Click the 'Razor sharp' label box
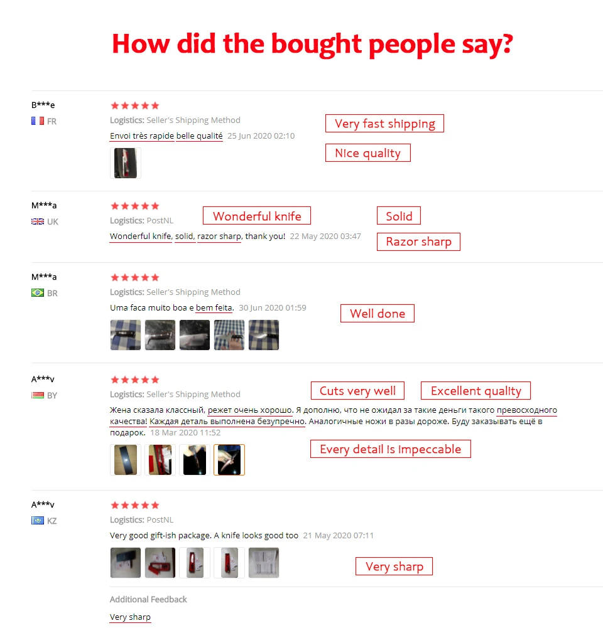Image resolution: width=603 pixels, height=633 pixels. pyautogui.click(x=418, y=242)
